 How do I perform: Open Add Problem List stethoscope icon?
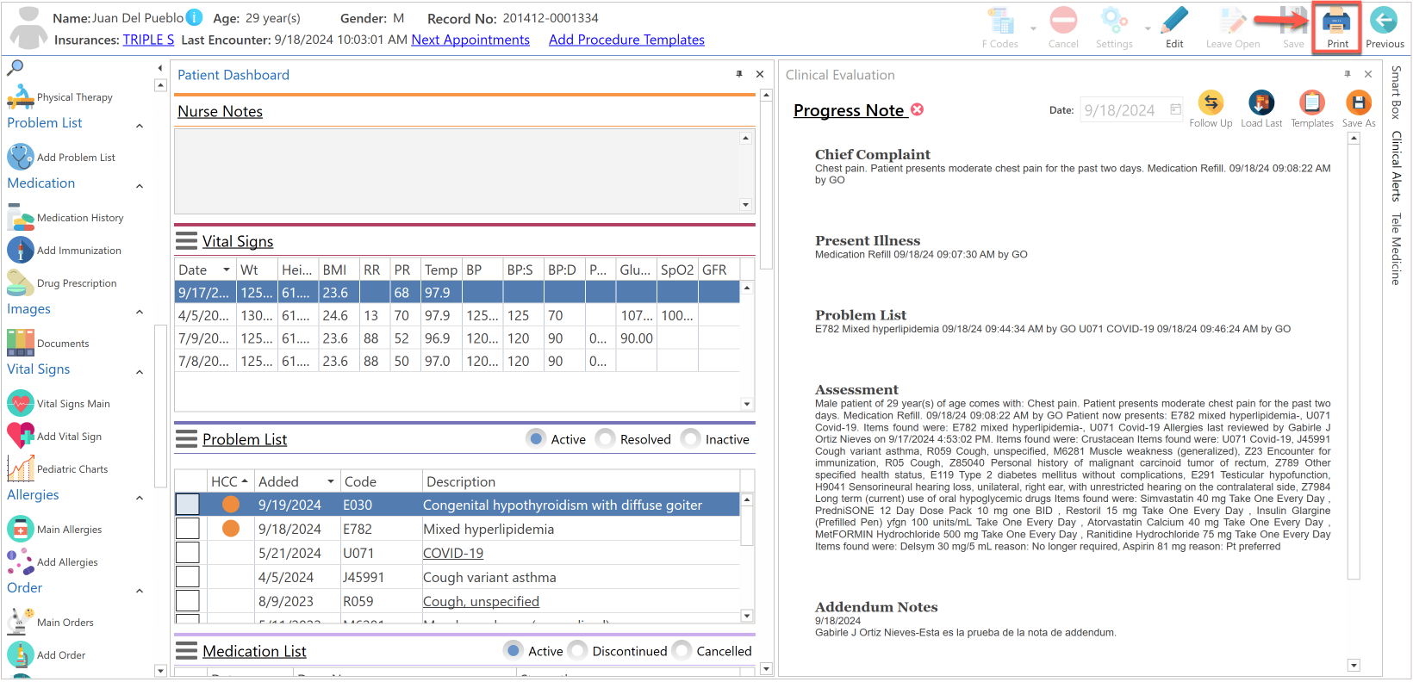(x=21, y=157)
